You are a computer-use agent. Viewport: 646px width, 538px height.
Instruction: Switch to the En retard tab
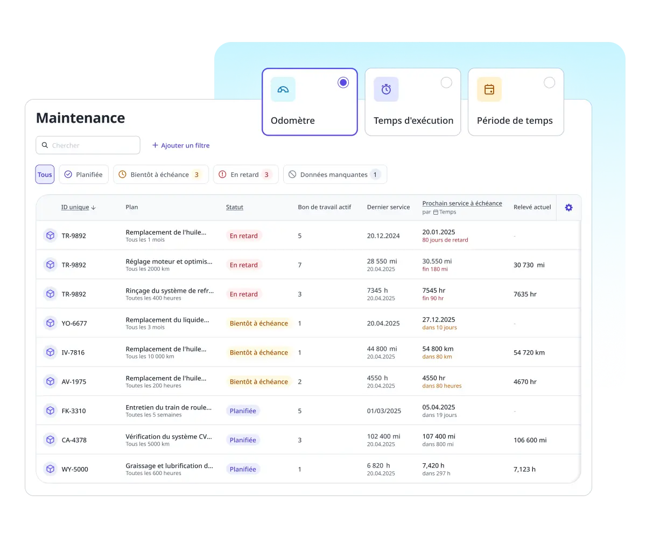pyautogui.click(x=245, y=174)
